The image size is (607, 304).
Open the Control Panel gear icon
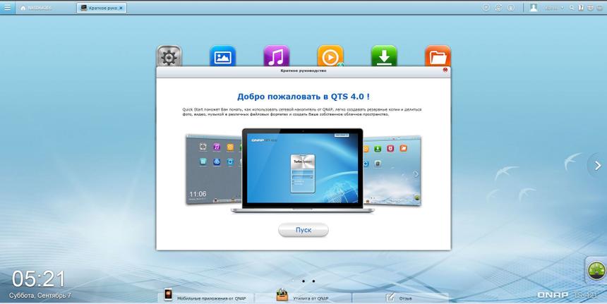click(169, 56)
